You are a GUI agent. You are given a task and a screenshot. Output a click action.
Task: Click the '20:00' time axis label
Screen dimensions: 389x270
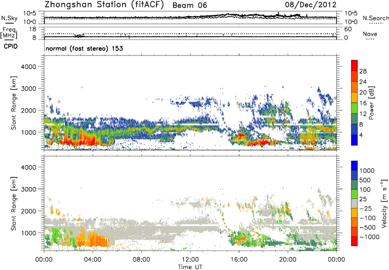(x=288, y=260)
